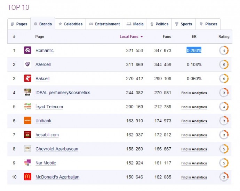Click Unibank's 163 910 local fans value
Screen dimensions: 240x191
(x=134, y=121)
